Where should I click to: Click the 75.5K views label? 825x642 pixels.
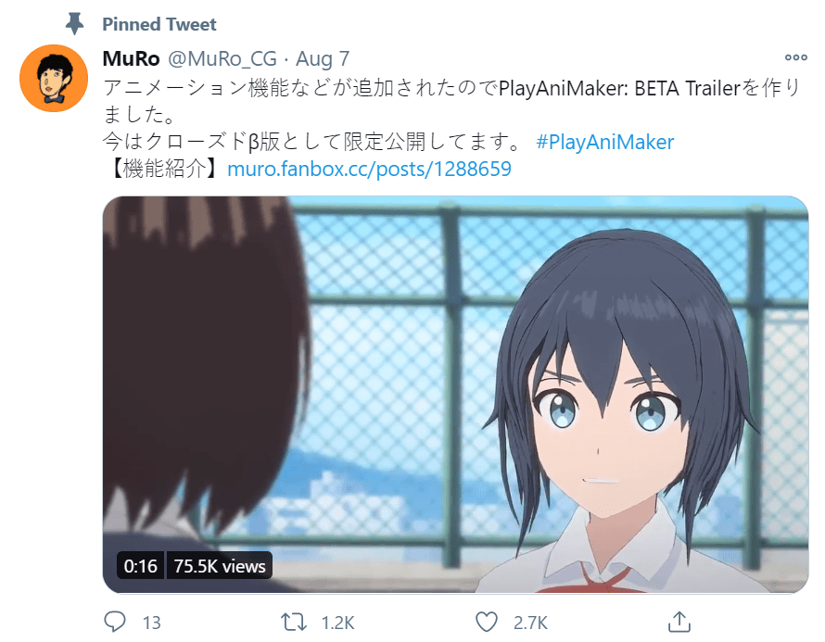[220, 566]
